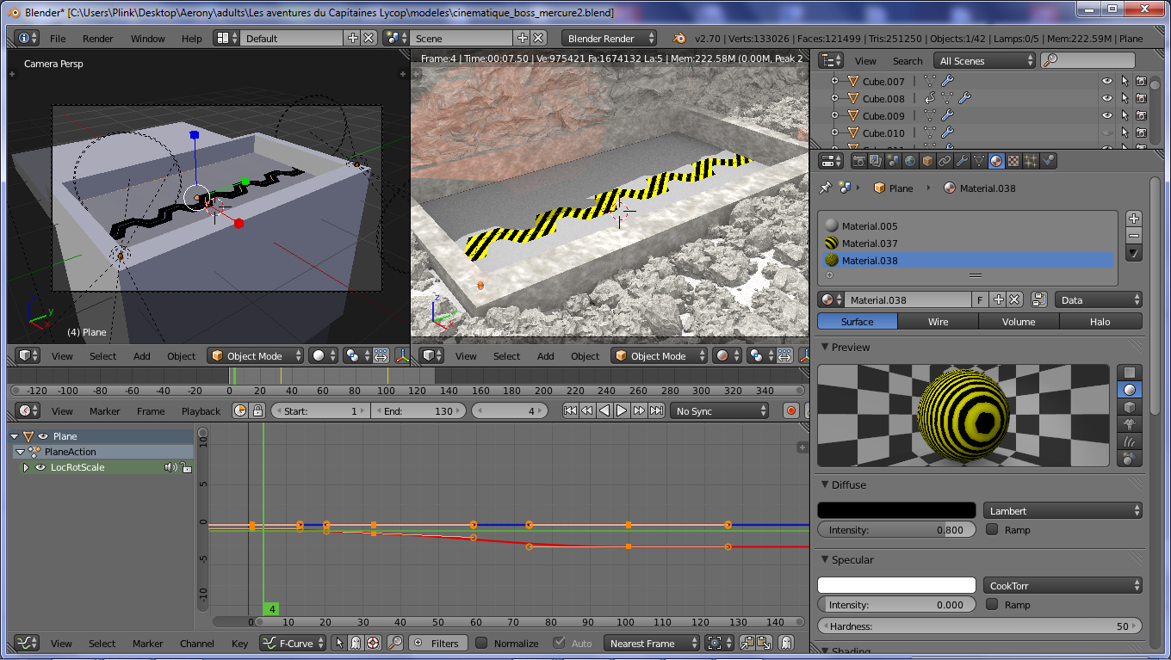This screenshot has height=660, width=1171.
Task: Open the Particles properties tab (sparkles icon)
Action: (1031, 160)
